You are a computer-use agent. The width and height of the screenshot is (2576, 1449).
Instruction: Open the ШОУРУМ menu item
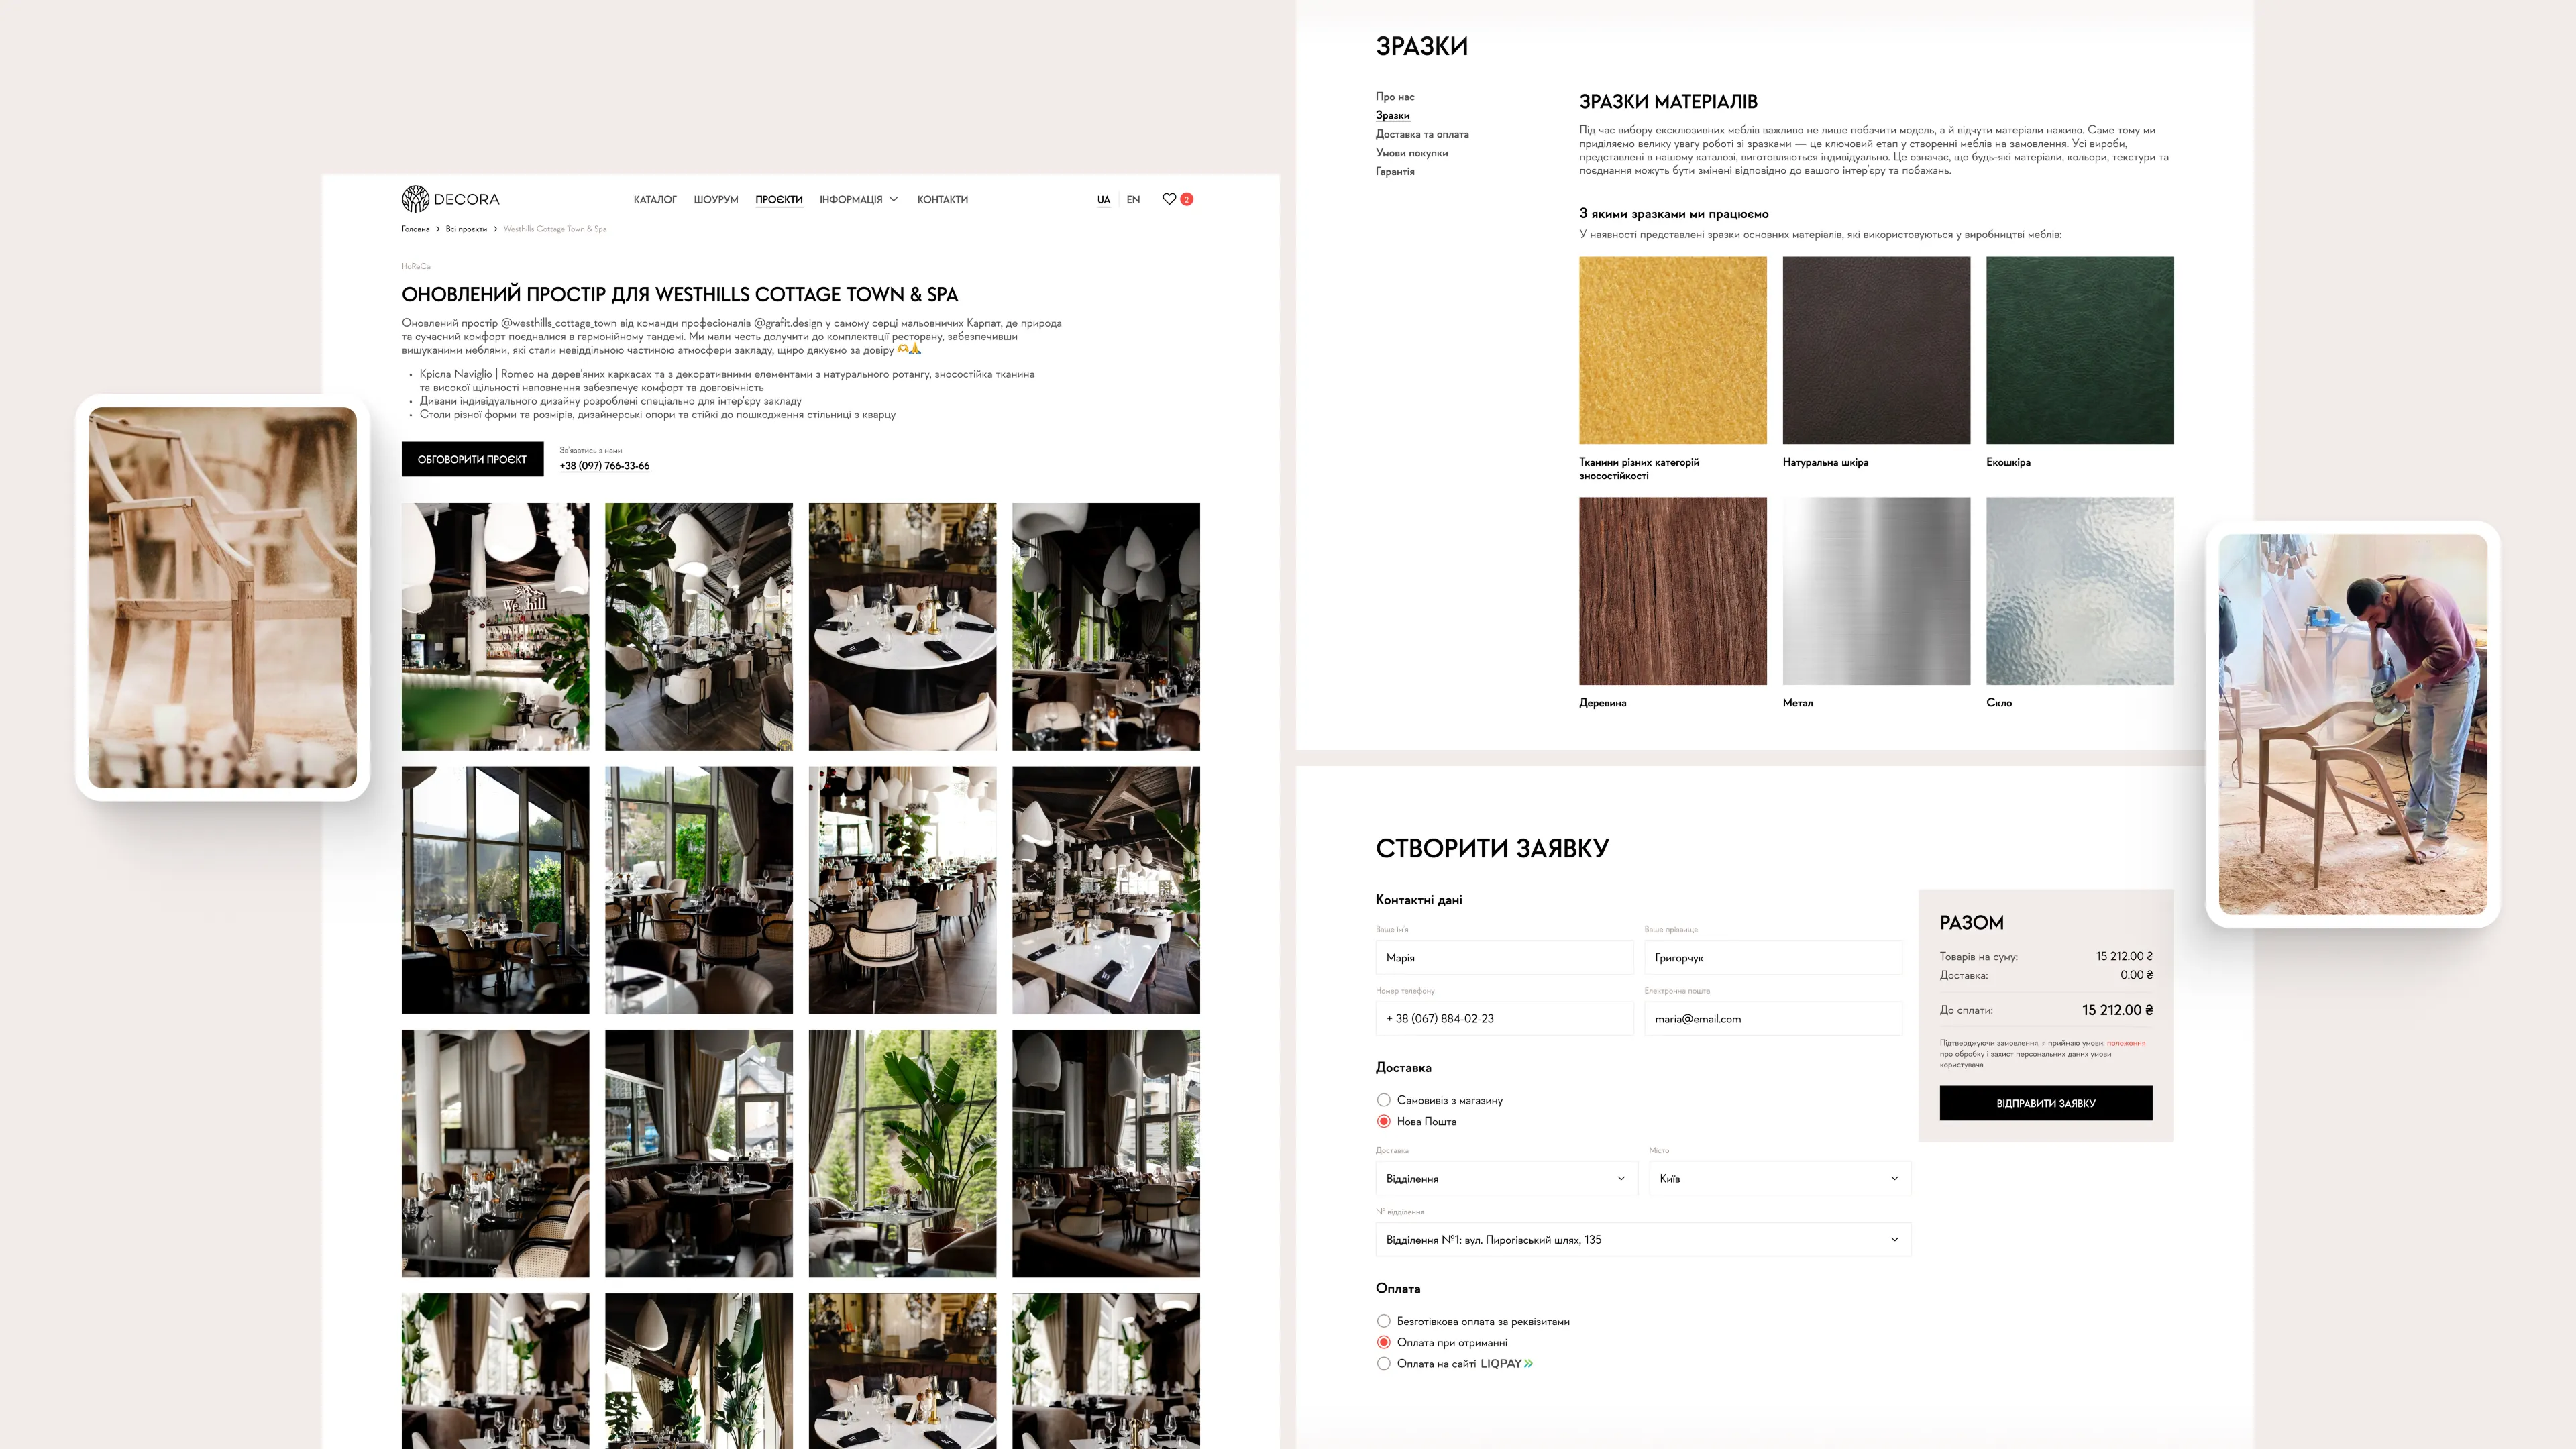pyautogui.click(x=716, y=200)
